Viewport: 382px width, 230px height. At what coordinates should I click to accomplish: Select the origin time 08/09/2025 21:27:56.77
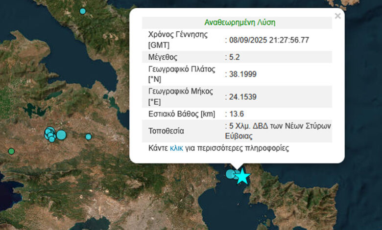click(x=267, y=39)
